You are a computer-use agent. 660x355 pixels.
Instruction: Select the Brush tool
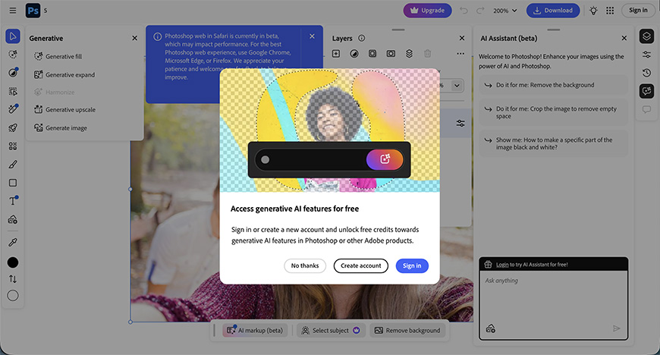pos(13,165)
